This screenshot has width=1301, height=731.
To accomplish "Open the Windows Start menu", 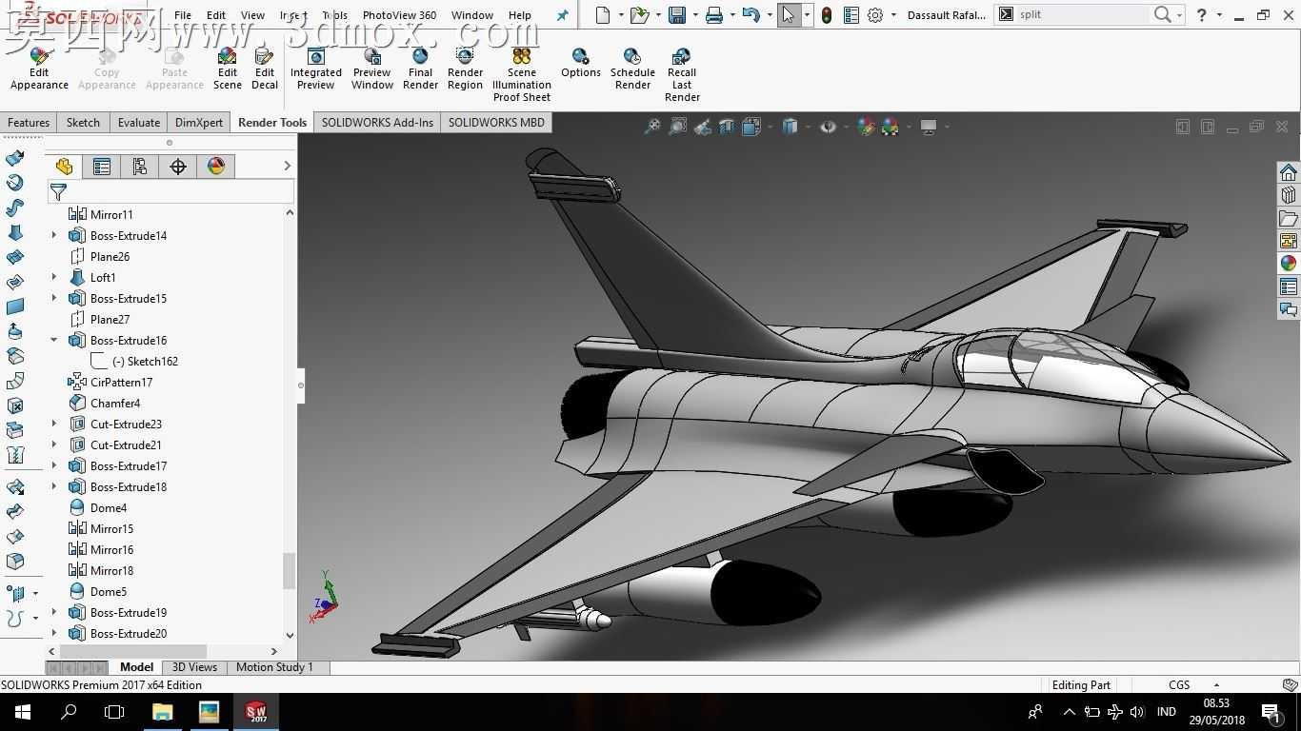I will pos(22,711).
